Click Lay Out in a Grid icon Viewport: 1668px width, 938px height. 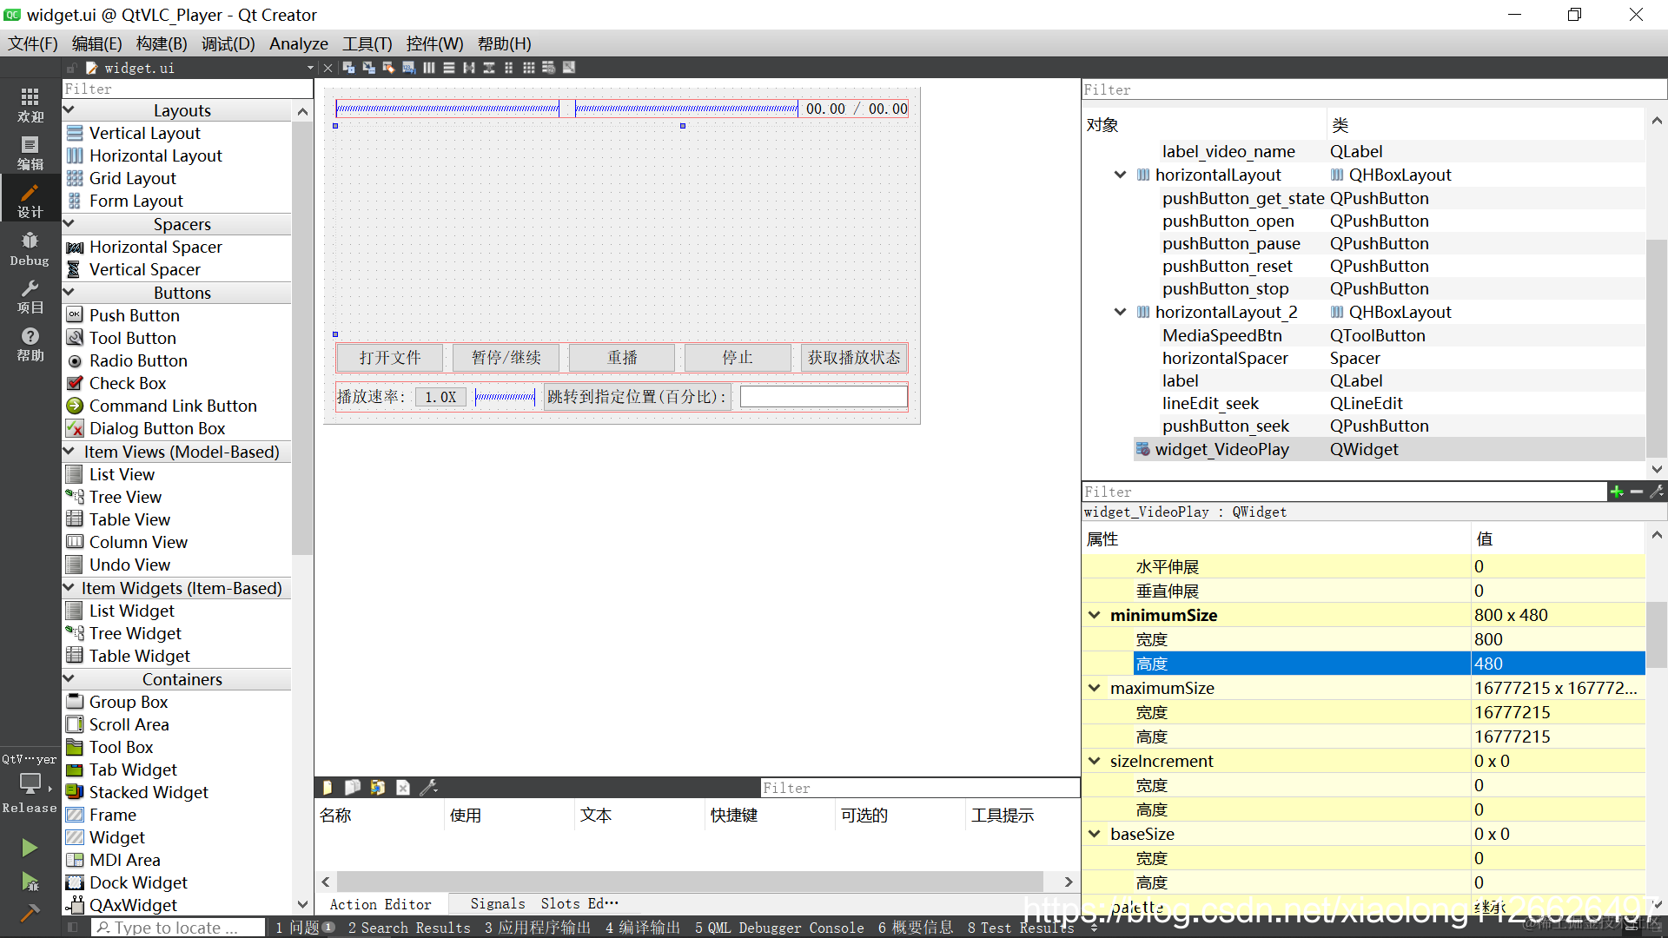click(x=528, y=68)
